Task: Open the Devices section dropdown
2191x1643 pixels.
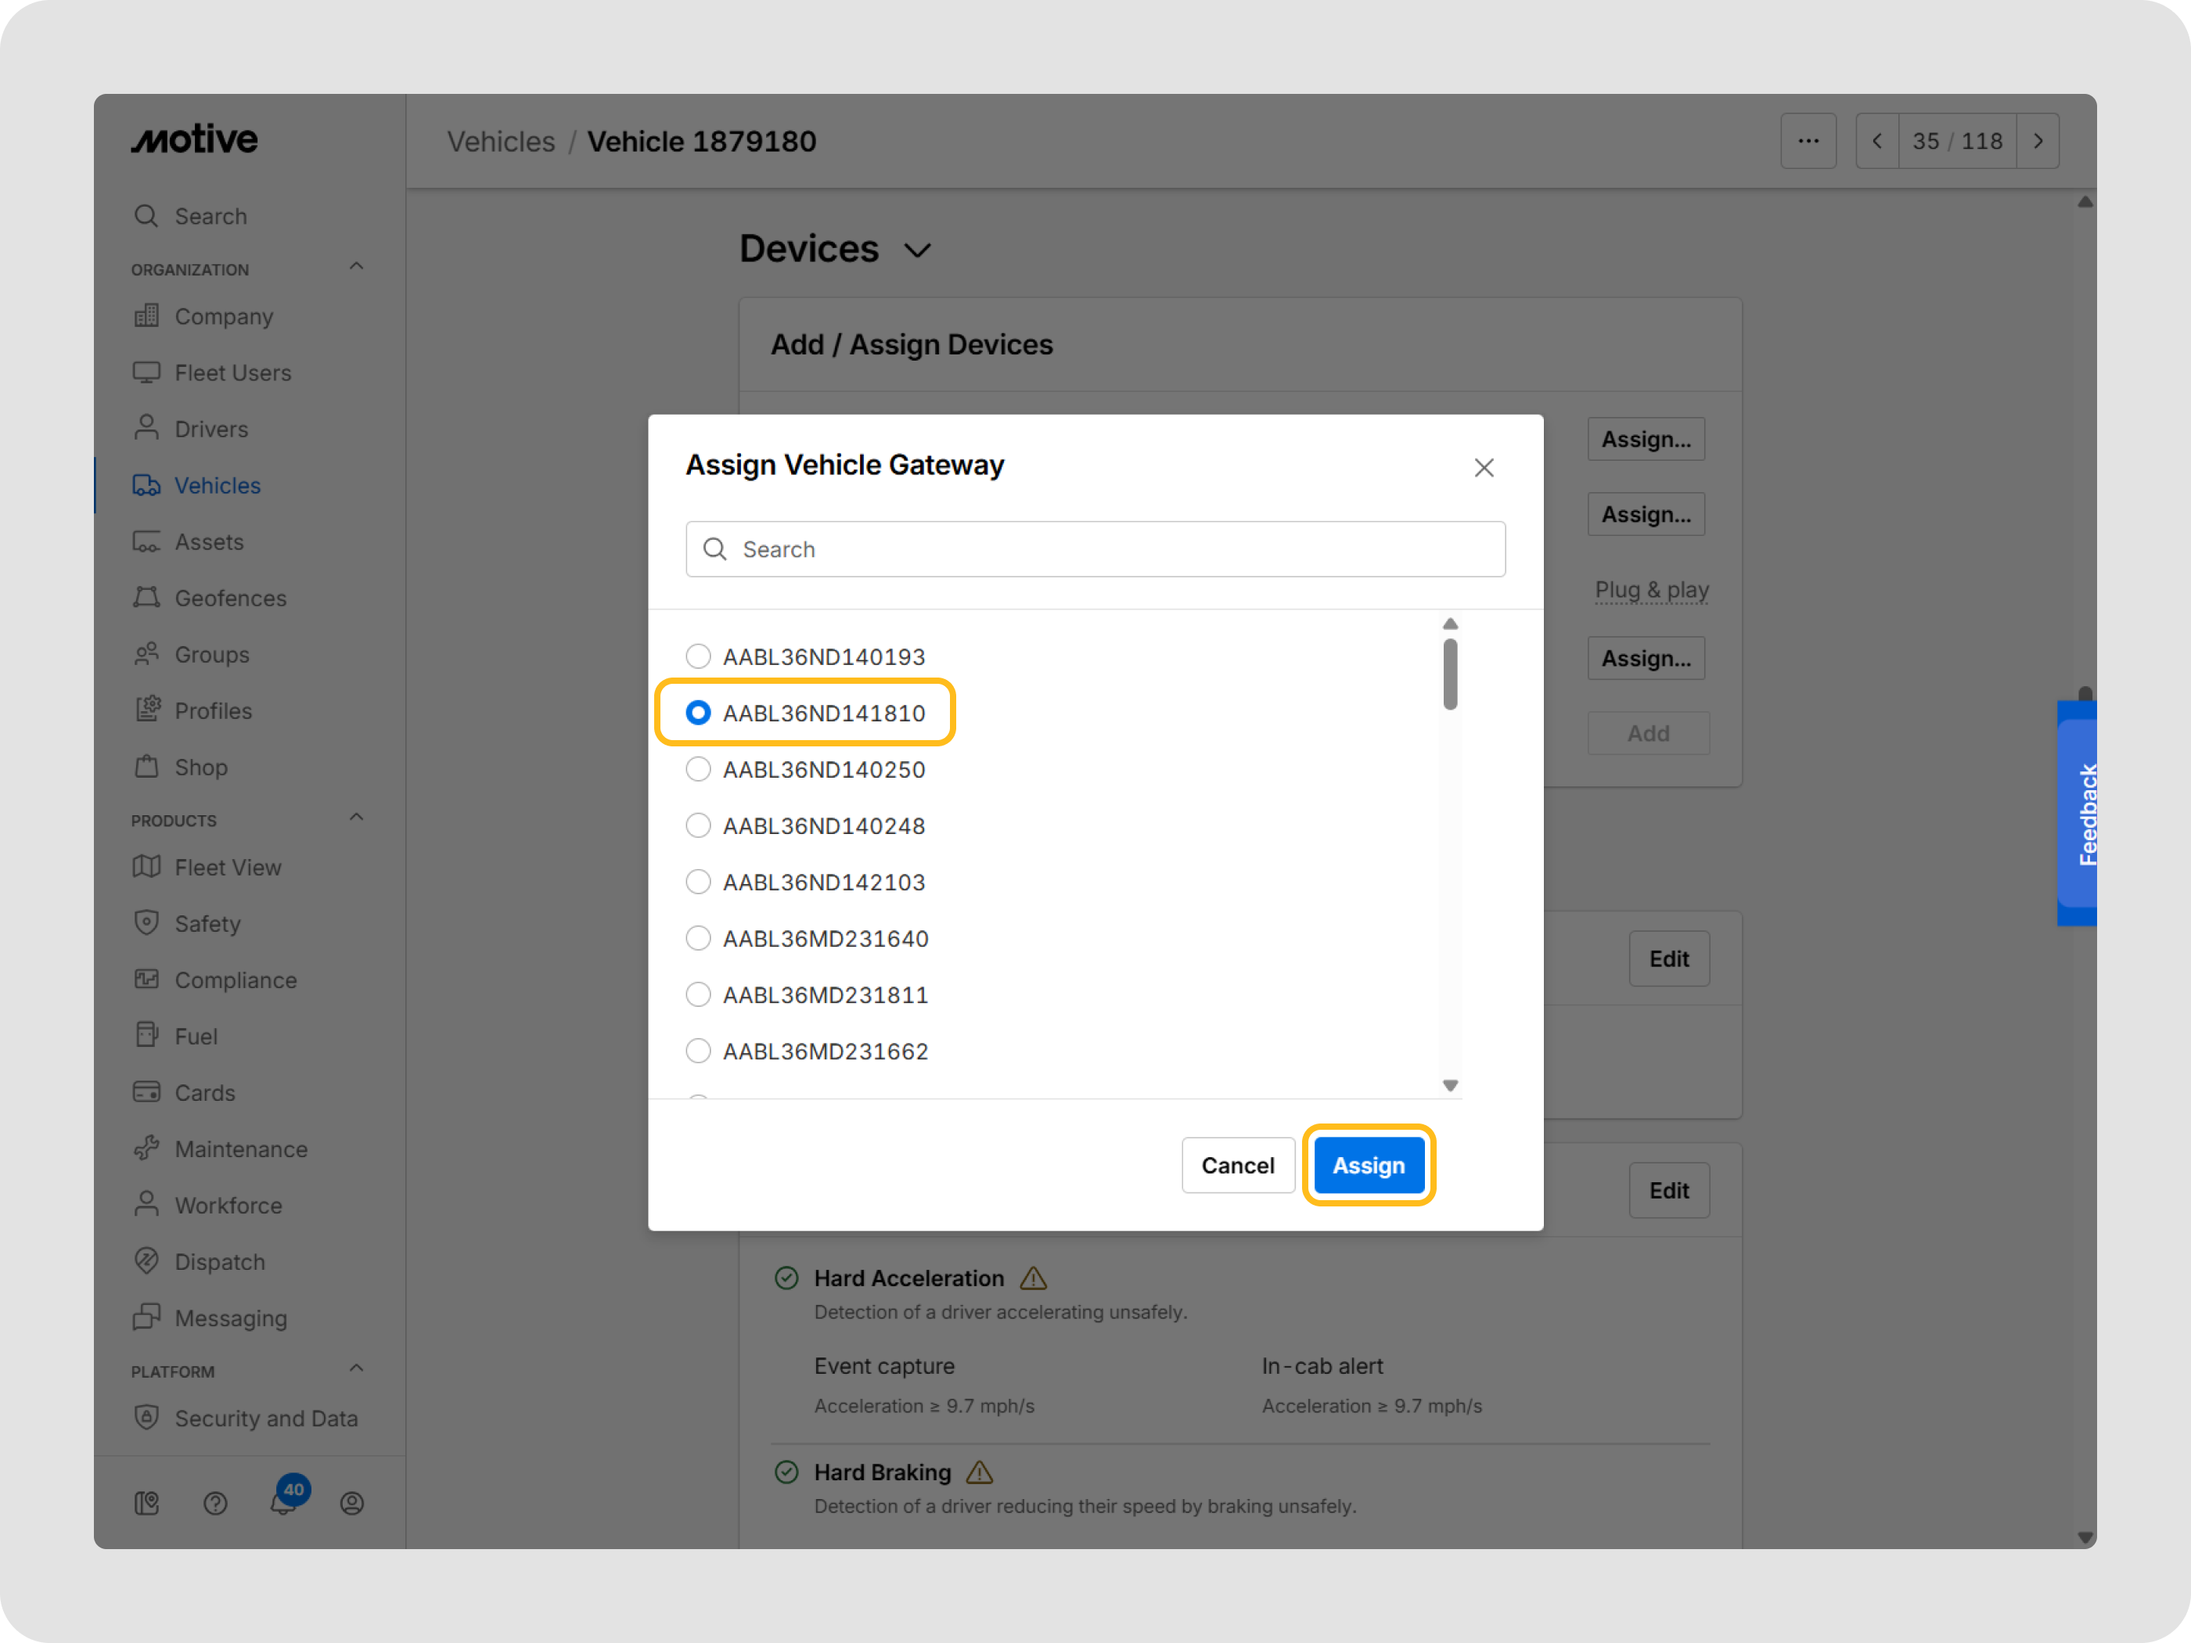Action: click(x=917, y=250)
